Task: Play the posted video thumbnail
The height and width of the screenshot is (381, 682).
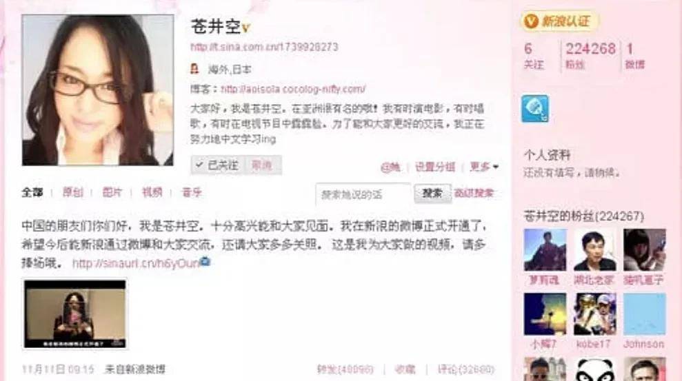Action: click(75, 313)
